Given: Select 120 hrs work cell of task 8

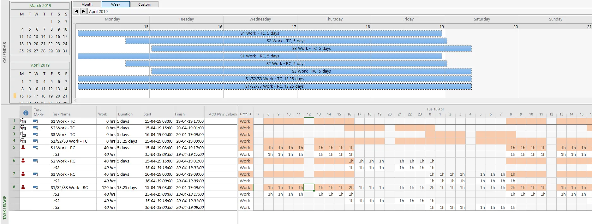Looking at the screenshot, I should tap(106, 187).
